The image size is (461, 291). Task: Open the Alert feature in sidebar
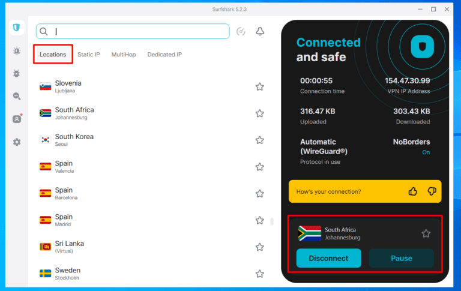16,51
